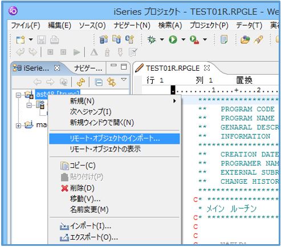Collapse the child node under ast48
Screen dimensions: 281x247
click(x=29, y=105)
